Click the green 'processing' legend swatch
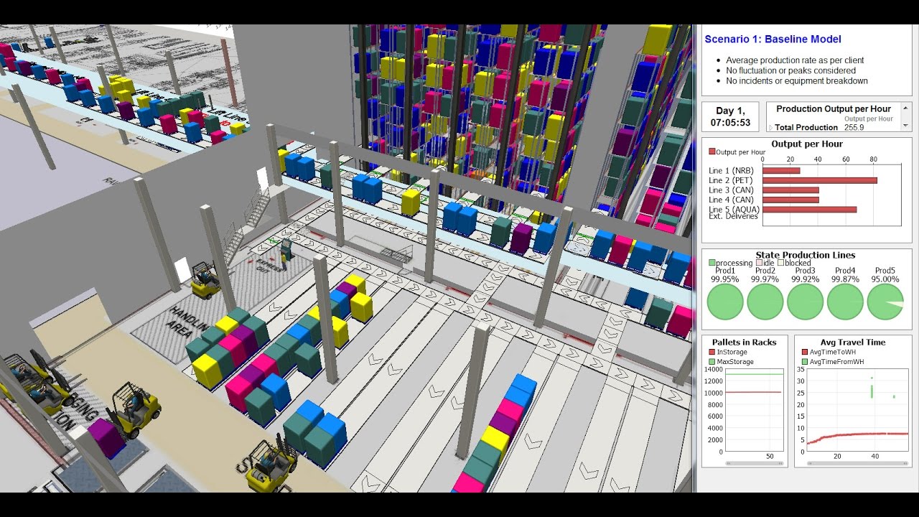The width and height of the screenshot is (919, 517). coord(712,264)
